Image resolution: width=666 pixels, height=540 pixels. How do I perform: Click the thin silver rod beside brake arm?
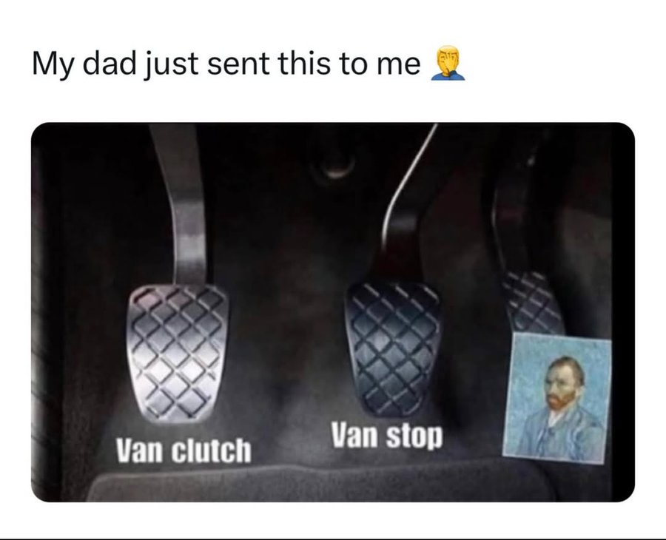point(410,178)
